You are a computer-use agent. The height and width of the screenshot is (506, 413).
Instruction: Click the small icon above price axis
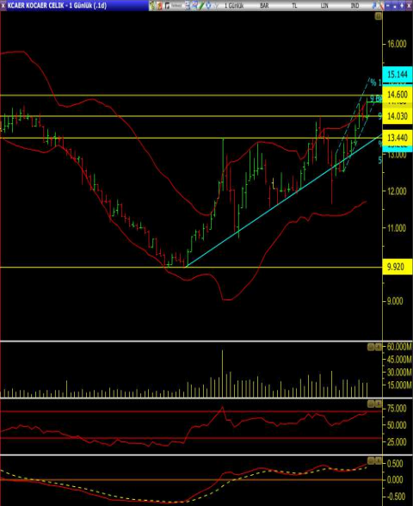click(x=379, y=15)
